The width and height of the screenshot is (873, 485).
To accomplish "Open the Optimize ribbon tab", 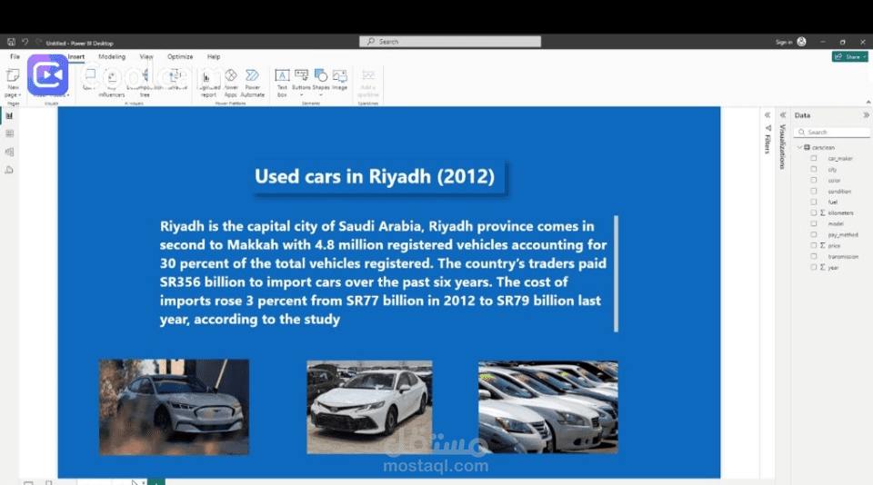I will tap(180, 56).
